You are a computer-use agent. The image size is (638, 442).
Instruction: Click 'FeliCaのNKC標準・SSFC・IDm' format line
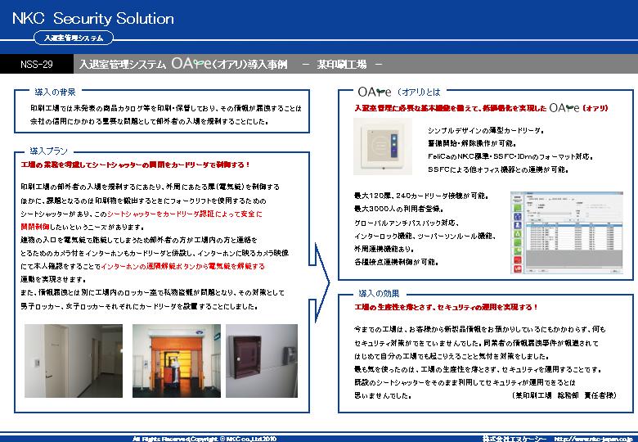point(510,156)
